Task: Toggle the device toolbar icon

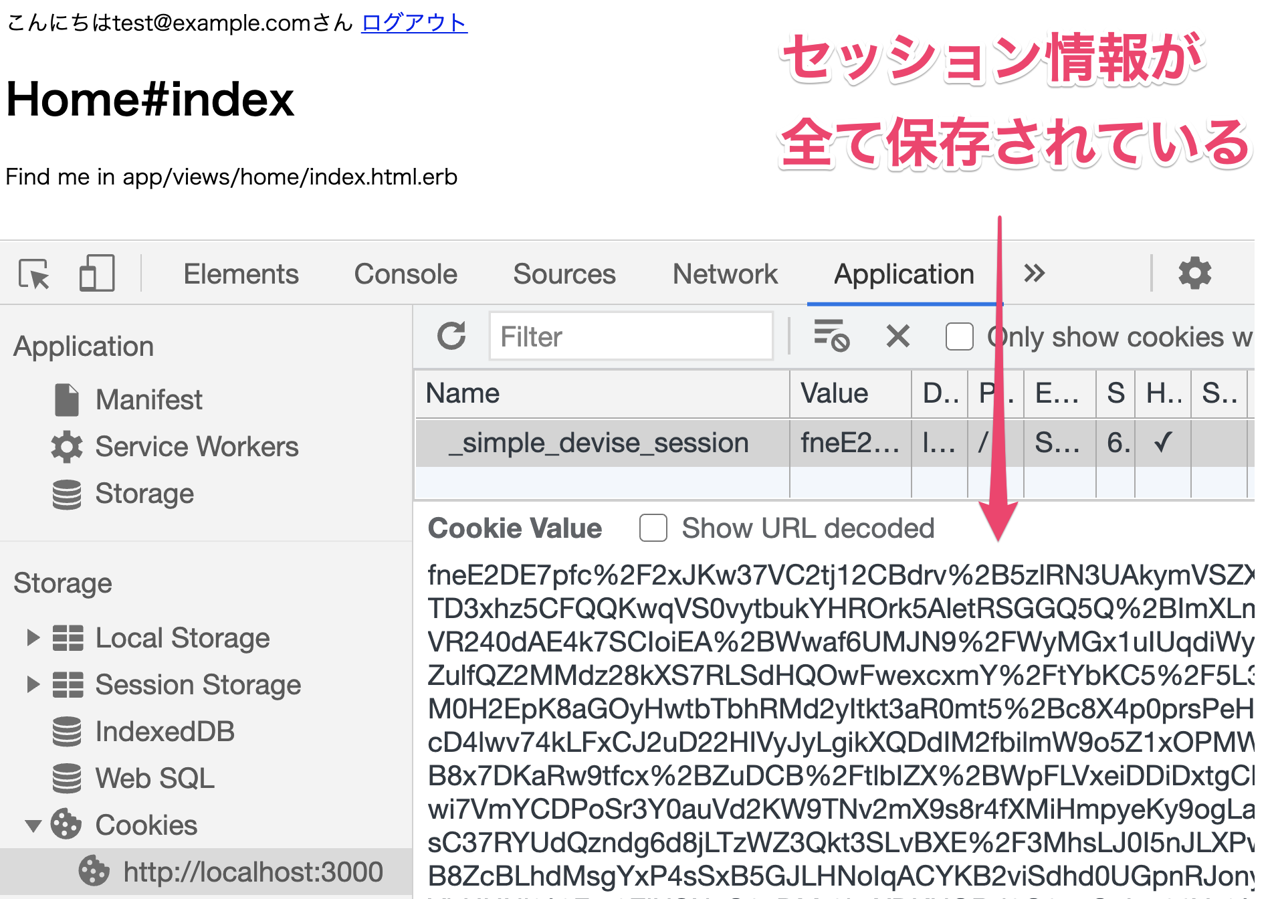Action: (97, 274)
